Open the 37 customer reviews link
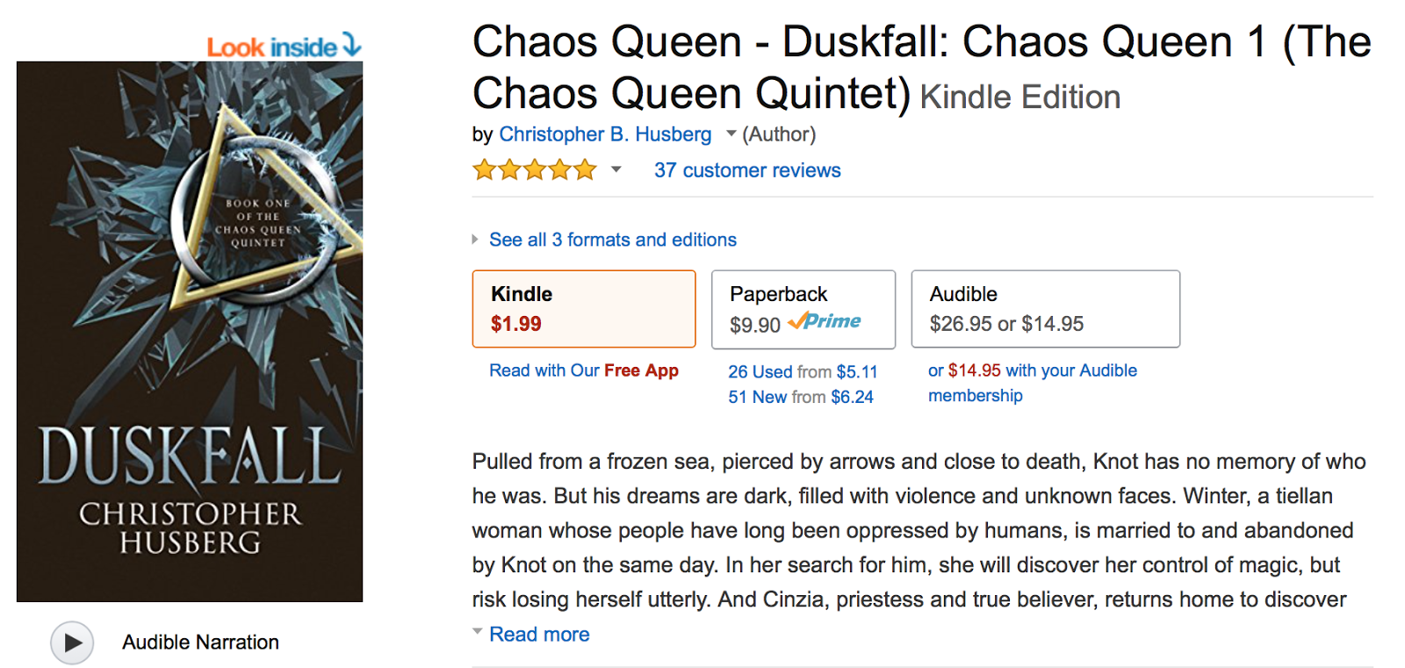Screen dimensions: 1405x668 pos(747,170)
